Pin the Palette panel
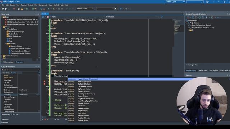230x129 pixels. (227, 75)
